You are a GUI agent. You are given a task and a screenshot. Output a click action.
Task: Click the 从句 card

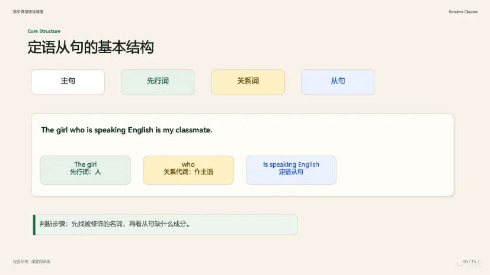(338, 82)
